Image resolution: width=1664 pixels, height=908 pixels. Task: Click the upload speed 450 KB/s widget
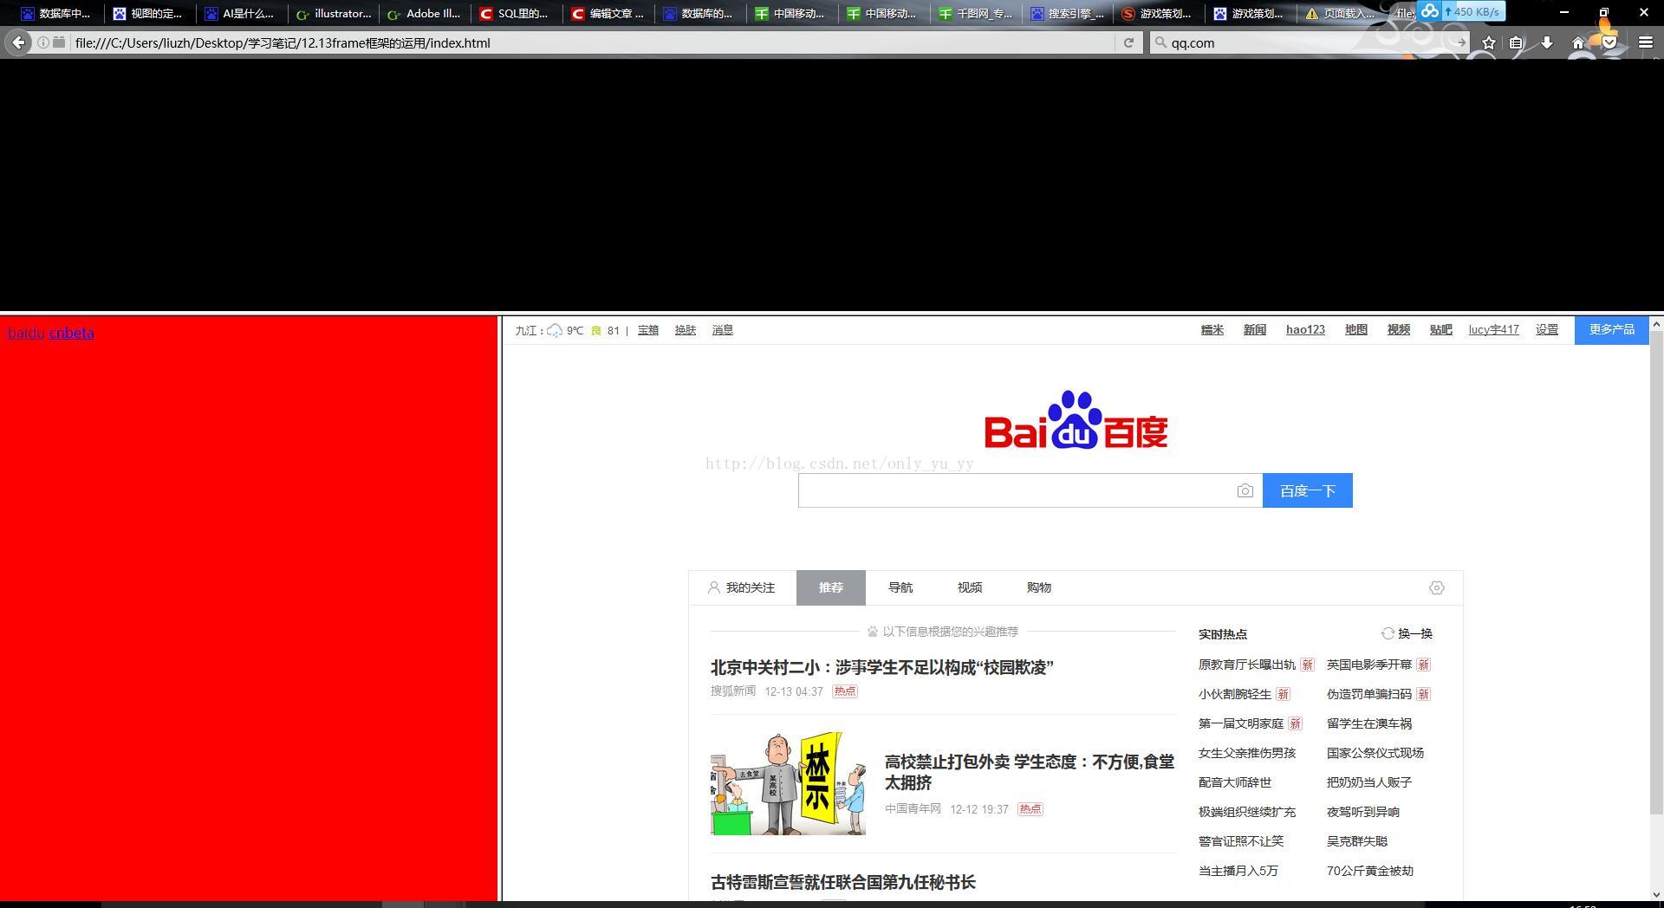coord(1462,12)
